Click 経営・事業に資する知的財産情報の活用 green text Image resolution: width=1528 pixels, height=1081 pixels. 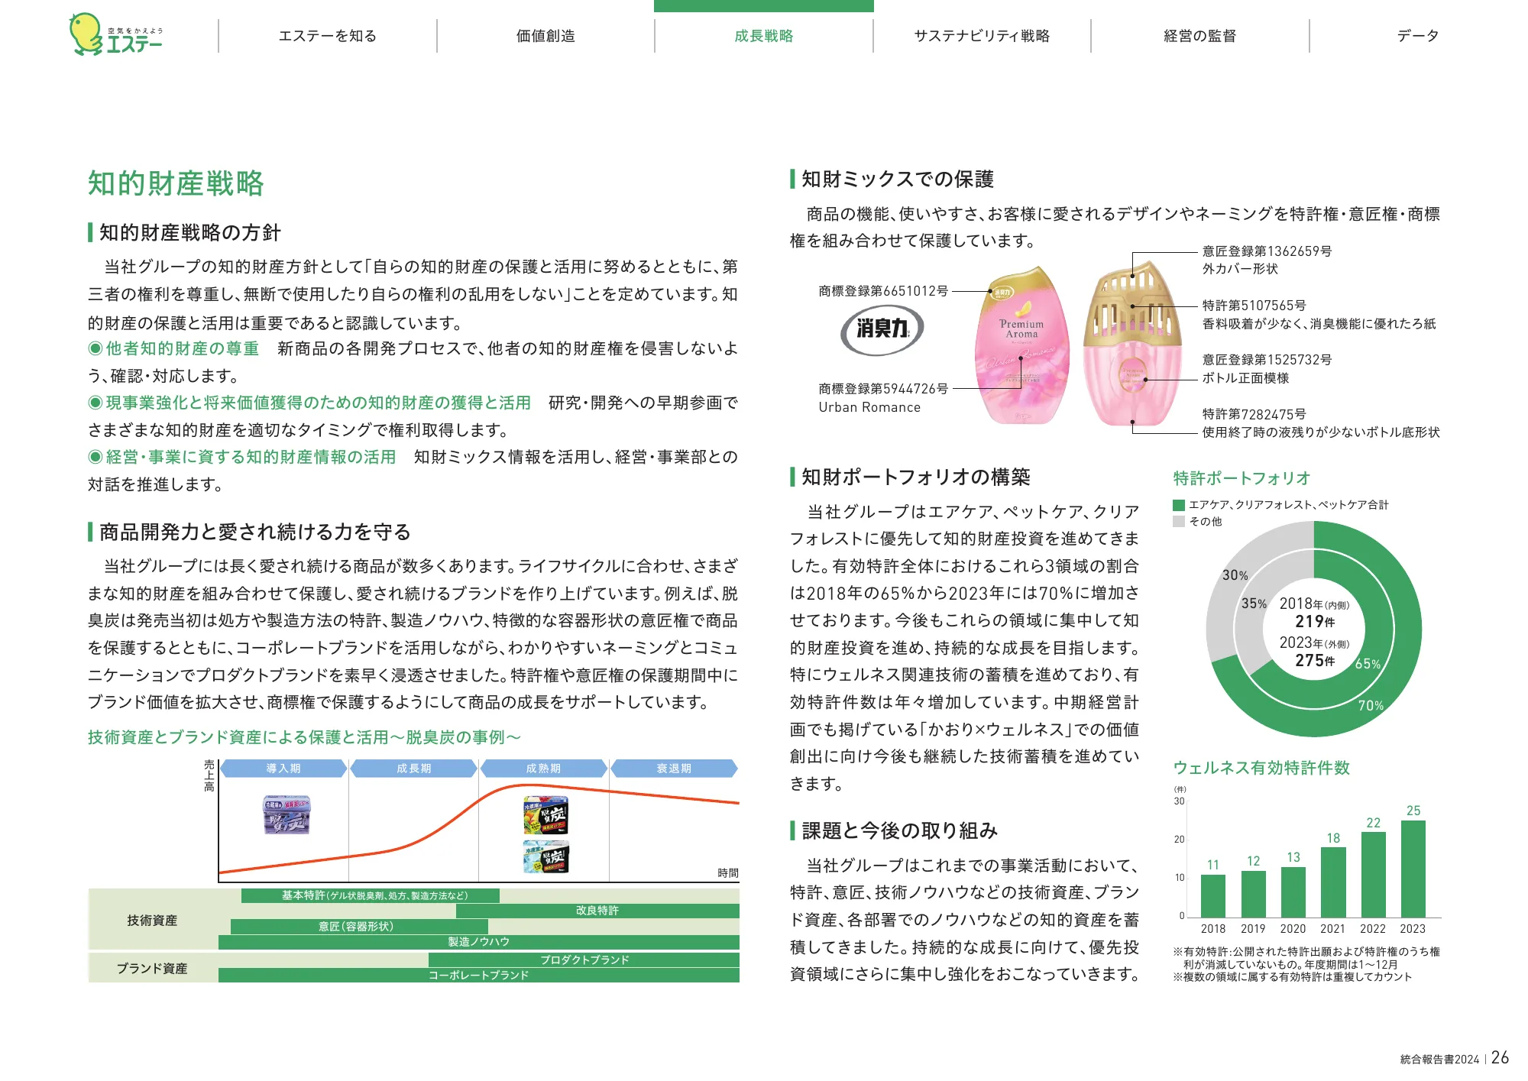coord(251,457)
